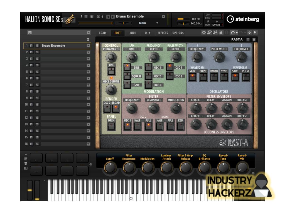Image resolution: width=285 pixels, height=213 pixels.
Task: Click the keyboard icon beside the trigger pads
Action: click(x=26, y=168)
